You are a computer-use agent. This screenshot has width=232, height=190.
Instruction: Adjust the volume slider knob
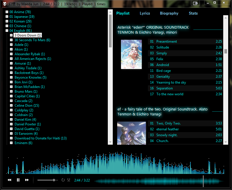click(54, 180)
